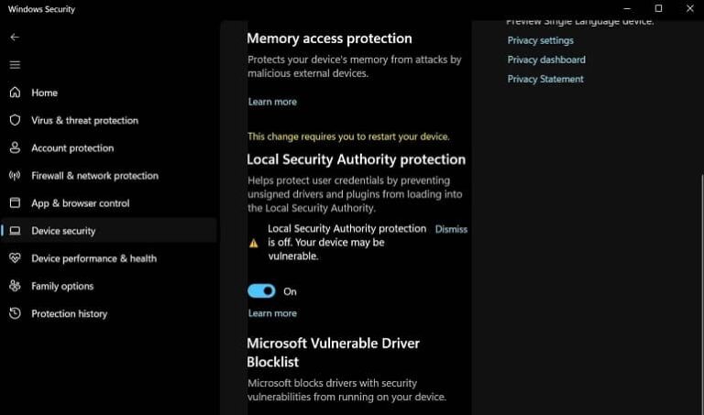Click the Firewall & network protection icon
This screenshot has height=415, width=704.
pos(15,176)
